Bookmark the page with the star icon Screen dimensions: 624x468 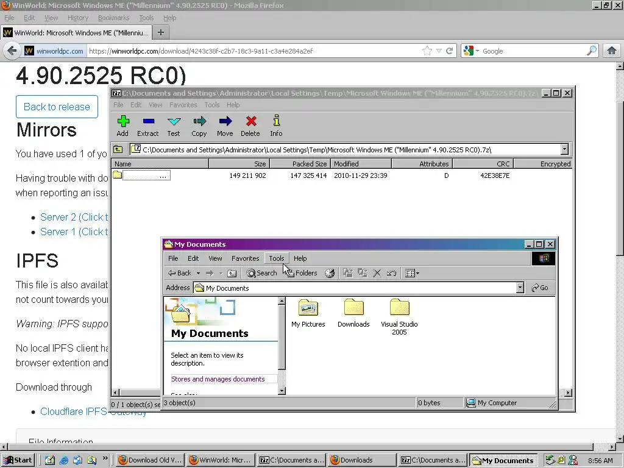(427, 51)
